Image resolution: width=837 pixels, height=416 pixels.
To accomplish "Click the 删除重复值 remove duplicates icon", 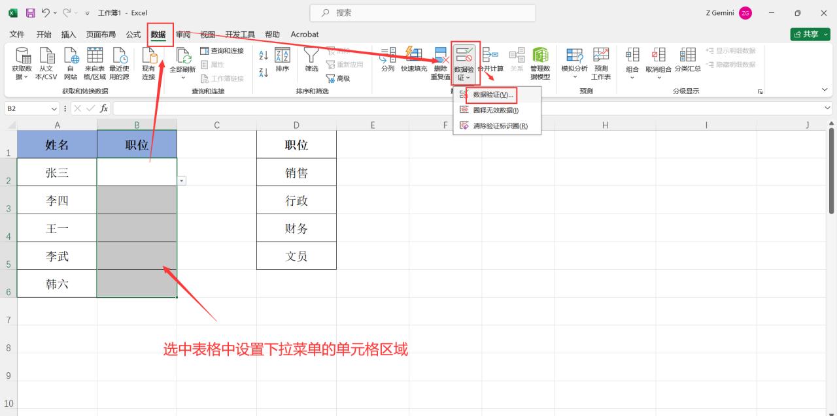I will (x=440, y=64).
